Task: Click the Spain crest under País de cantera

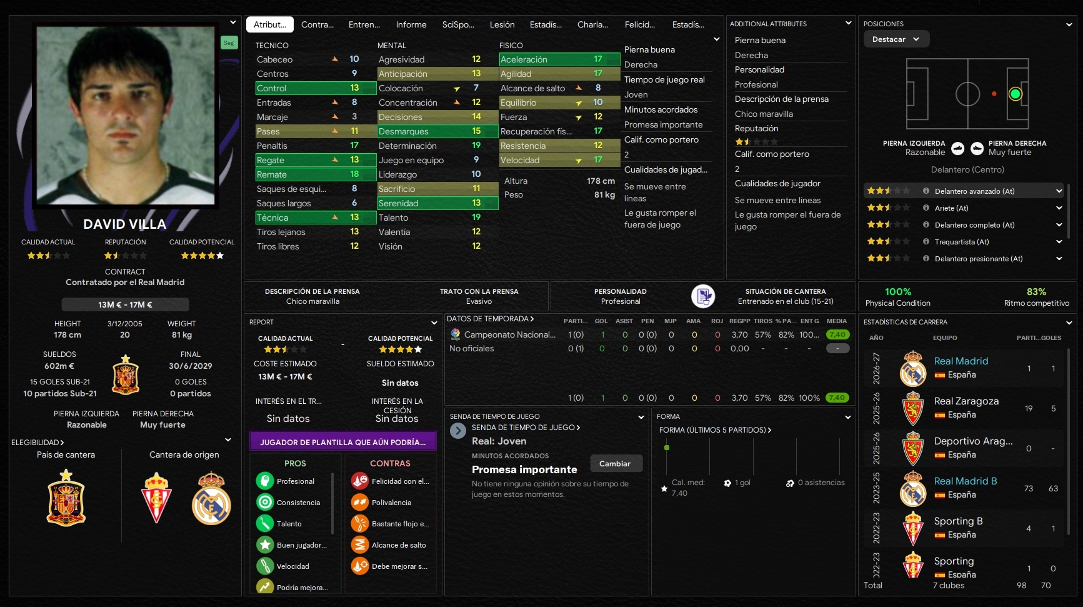Action: [x=66, y=498]
